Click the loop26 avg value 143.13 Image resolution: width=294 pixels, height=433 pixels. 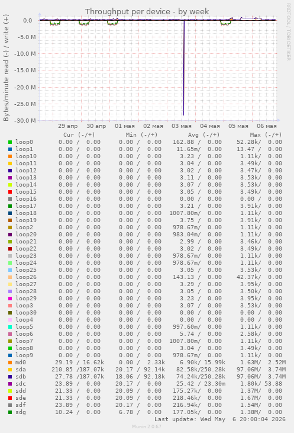183,277
